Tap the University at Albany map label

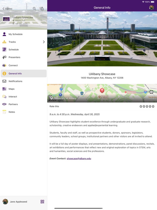click(65, 98)
